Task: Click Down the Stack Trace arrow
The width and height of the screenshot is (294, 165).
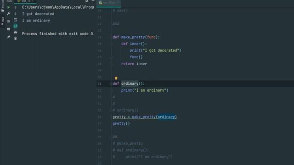Action: (16, 14)
